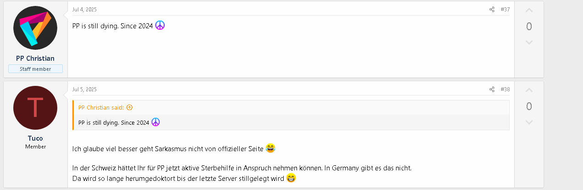This screenshot has width=583, height=190.
Task: Click the Jul 5, 2025 timestamp
Action: (x=84, y=90)
